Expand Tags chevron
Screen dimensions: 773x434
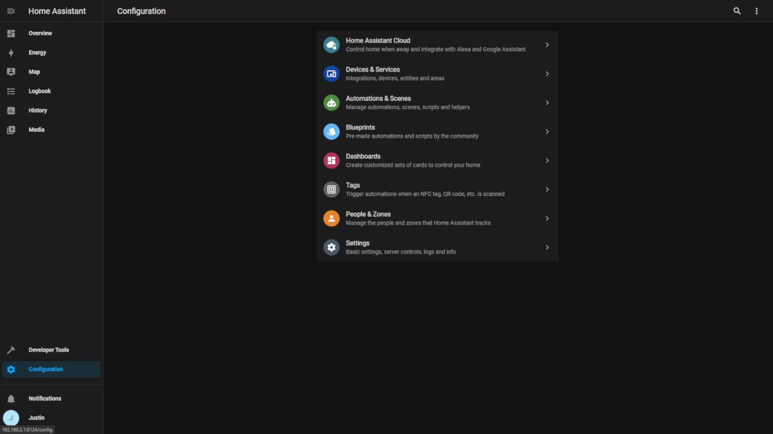[x=547, y=189]
